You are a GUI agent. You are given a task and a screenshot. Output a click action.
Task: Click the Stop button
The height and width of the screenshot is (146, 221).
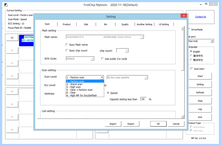pos(200,101)
